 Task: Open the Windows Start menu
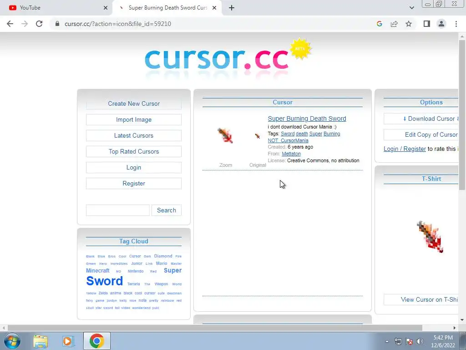(11, 341)
